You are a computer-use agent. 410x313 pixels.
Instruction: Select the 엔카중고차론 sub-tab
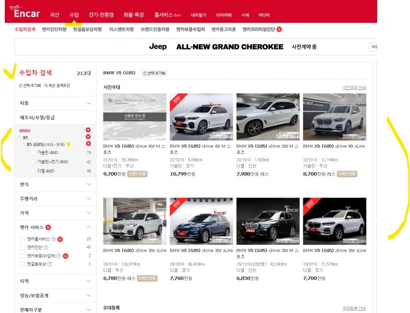[x=224, y=29]
